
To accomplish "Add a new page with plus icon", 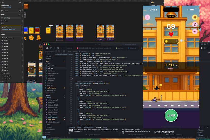I will point(20,15).
